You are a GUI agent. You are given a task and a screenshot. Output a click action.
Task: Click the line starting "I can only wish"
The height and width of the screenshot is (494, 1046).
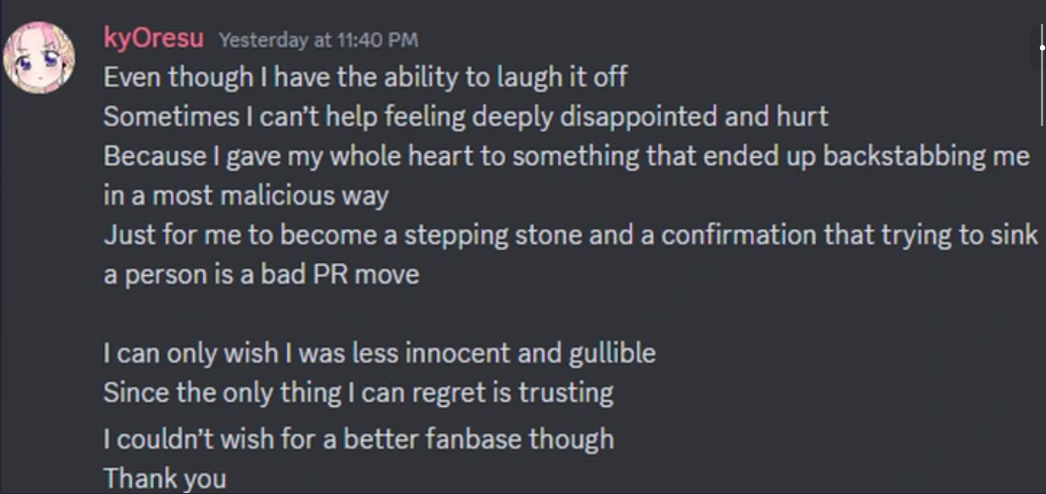(379, 353)
